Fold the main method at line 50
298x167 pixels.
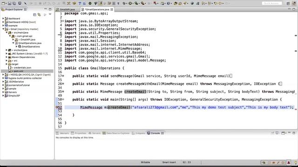point(63,99)
